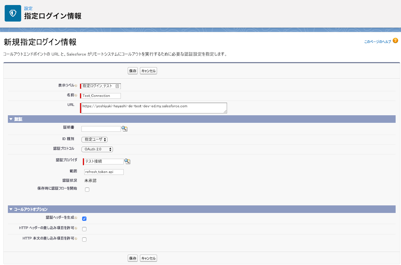
Task: Click the ID 種別 field label
Action: tap(68, 139)
